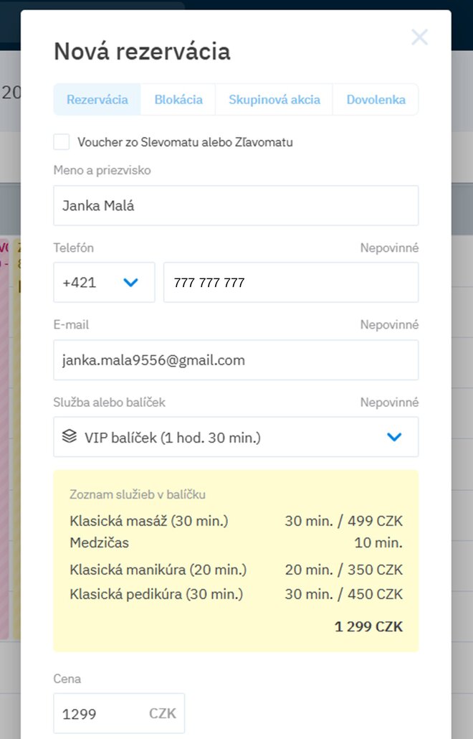Image resolution: width=473 pixels, height=739 pixels.
Task: Click the Voucher zo Slevomatu label text
Action: (x=185, y=142)
